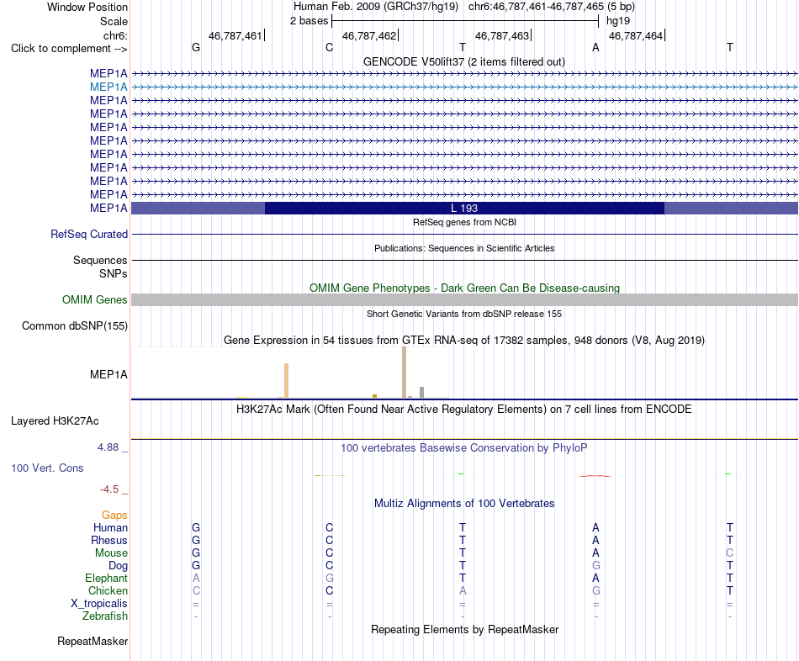This screenshot has width=799, height=661.
Task: Click the 'chr6:' ruler label
Action: (115, 35)
